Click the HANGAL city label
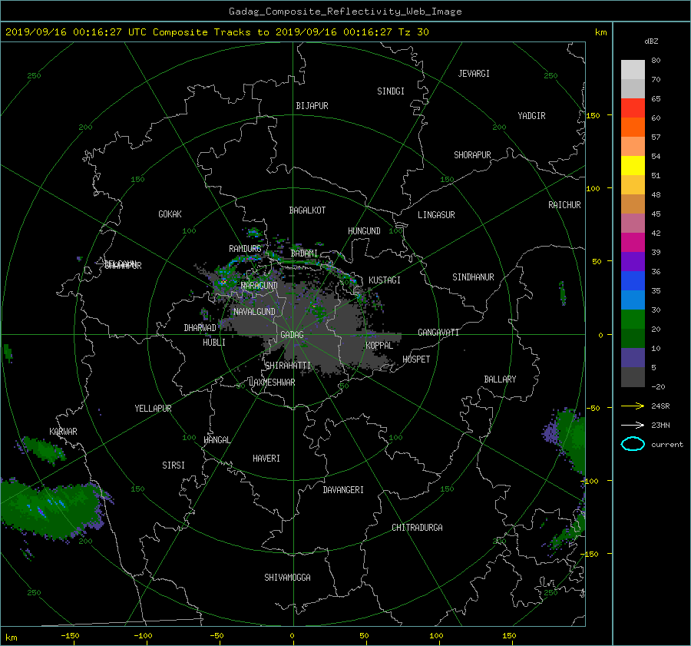 [x=217, y=440]
